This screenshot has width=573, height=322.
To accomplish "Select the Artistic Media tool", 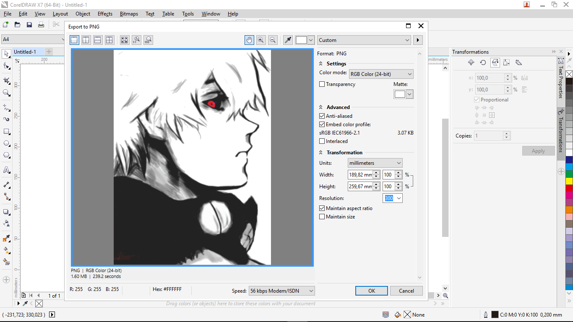I will coord(6,119).
